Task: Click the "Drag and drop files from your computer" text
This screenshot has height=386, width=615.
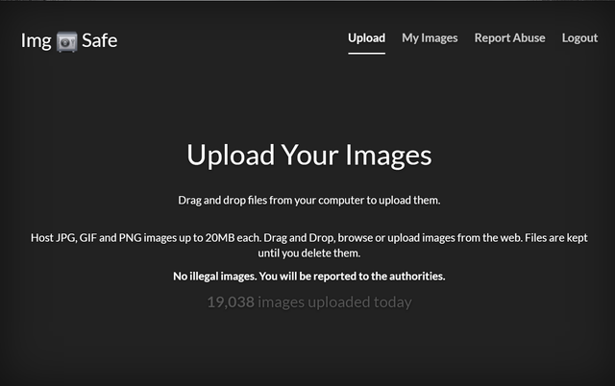Action: click(309, 201)
